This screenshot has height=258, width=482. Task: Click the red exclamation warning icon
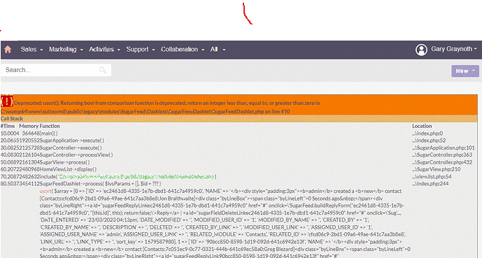coord(7,101)
